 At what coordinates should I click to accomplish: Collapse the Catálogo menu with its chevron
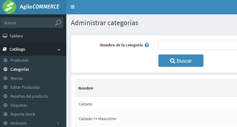(x=59, y=50)
